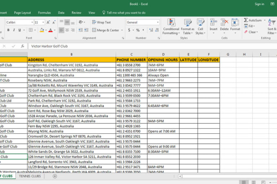Toggle Bold formatting

(8, 30)
